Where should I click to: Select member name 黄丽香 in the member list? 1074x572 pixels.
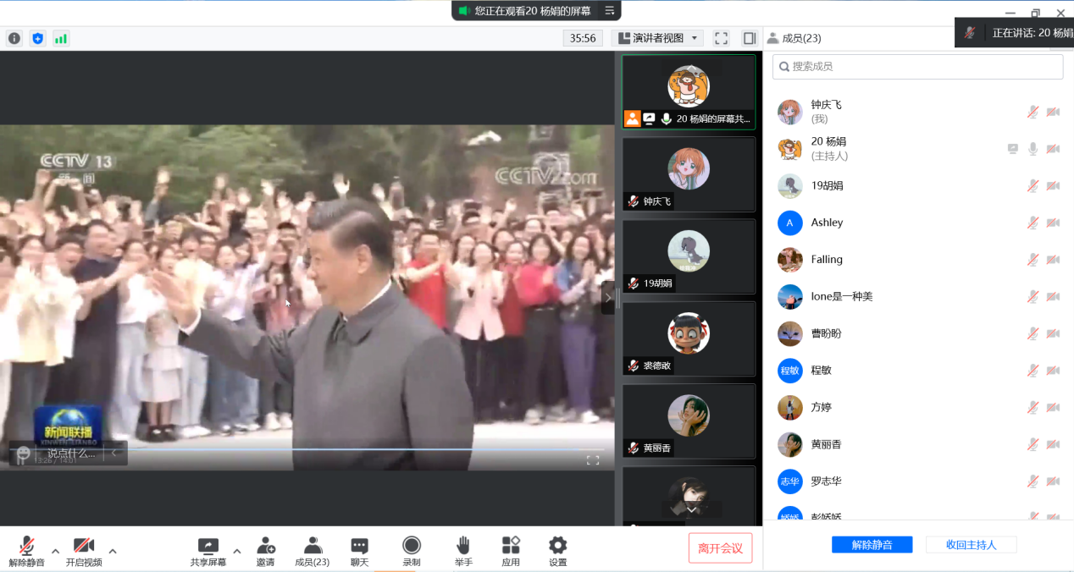click(827, 444)
